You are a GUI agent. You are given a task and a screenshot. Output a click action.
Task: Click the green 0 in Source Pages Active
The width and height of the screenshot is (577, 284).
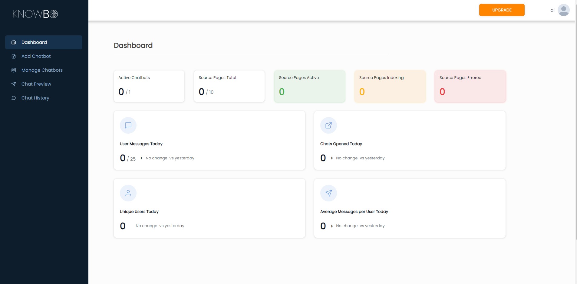pos(282,92)
